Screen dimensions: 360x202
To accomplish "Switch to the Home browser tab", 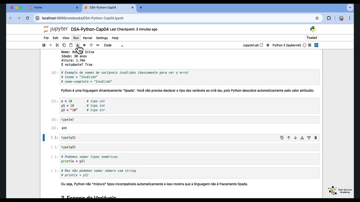I will [53, 8].
